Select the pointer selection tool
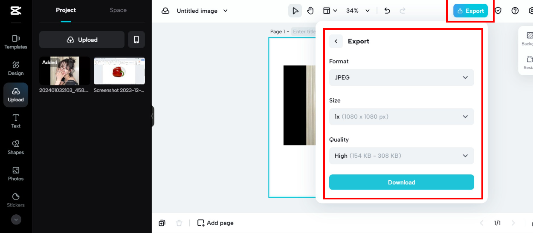The image size is (533, 233). tap(295, 11)
